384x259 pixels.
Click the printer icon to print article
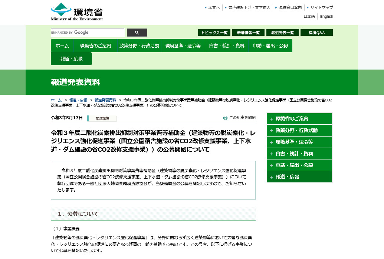coord(225,118)
